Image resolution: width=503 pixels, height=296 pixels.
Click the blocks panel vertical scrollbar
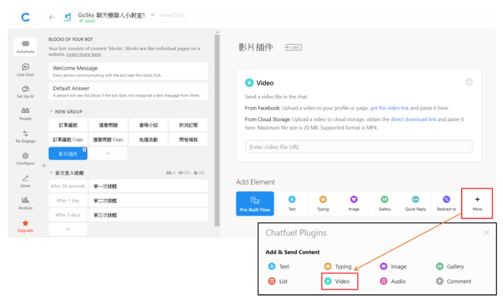217,130
